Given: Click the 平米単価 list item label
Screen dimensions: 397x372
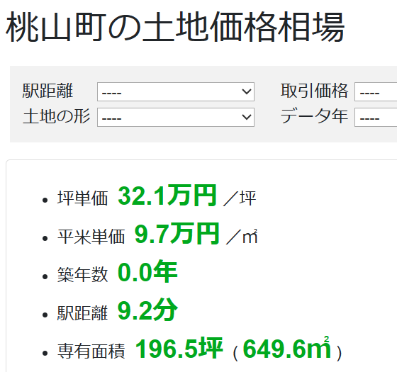Looking at the screenshot, I should 91,237.
